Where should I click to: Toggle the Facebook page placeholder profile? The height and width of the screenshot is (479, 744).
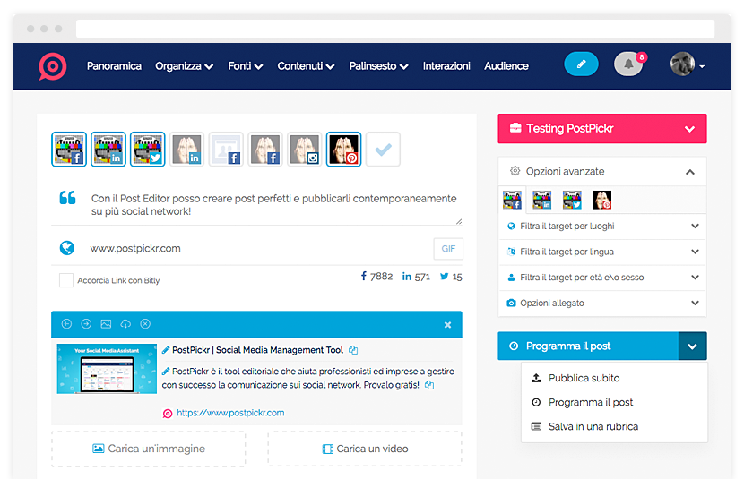click(226, 150)
